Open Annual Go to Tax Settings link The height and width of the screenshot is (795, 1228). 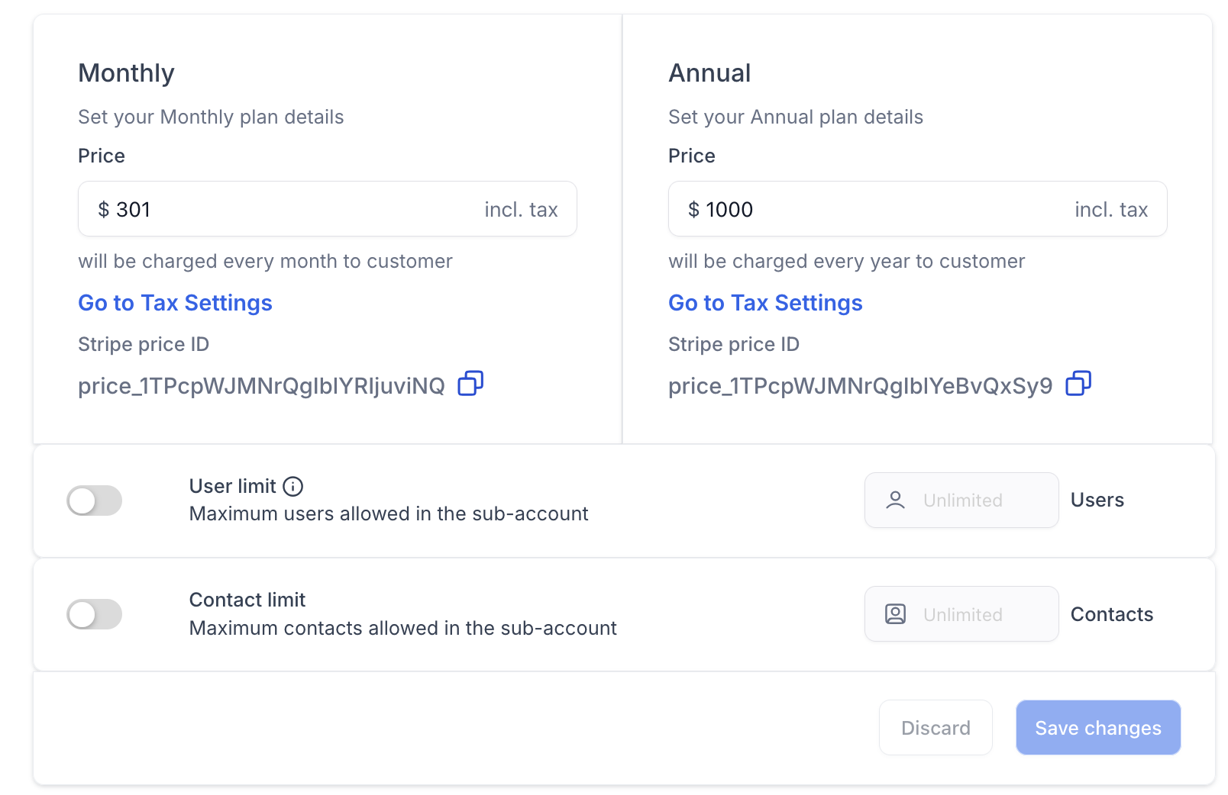[765, 303]
